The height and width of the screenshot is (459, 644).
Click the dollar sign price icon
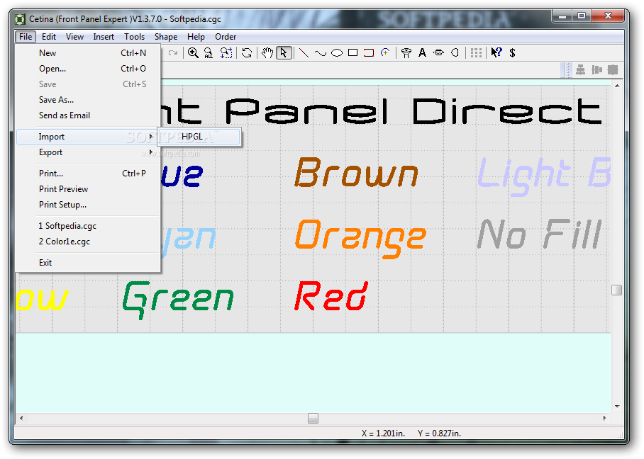(x=512, y=52)
